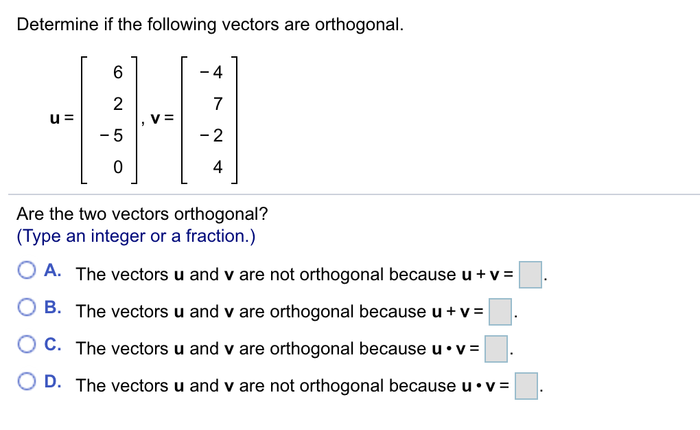Select radio button for option B
This screenshot has height=430, width=700.
pos(27,307)
